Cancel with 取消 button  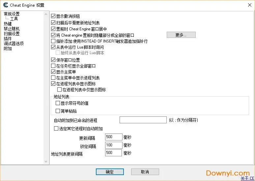pos(145,172)
